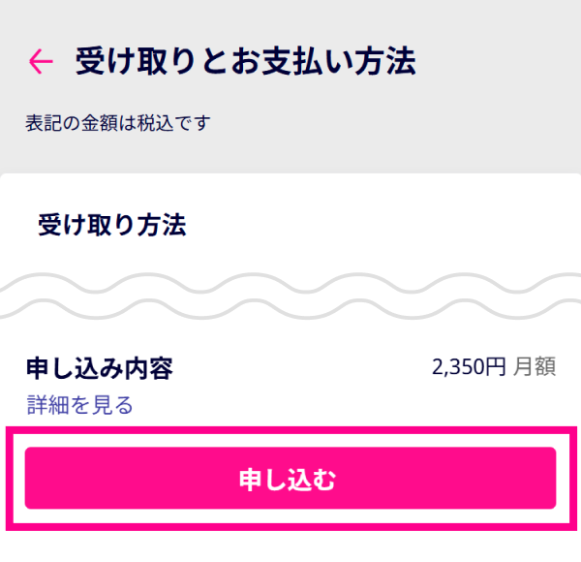The height and width of the screenshot is (562, 581).
Task: Click the 表記の金額は税込です tax note
Action: (118, 123)
